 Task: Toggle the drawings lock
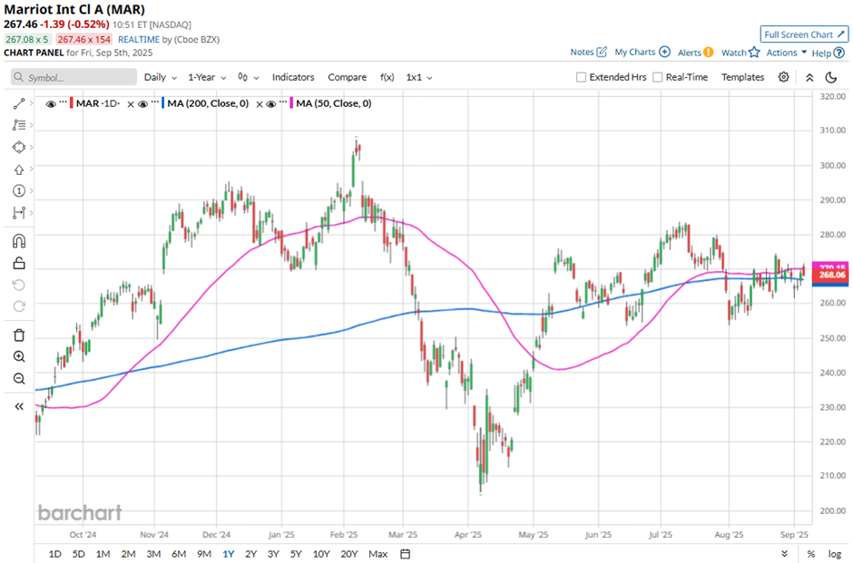[19, 263]
